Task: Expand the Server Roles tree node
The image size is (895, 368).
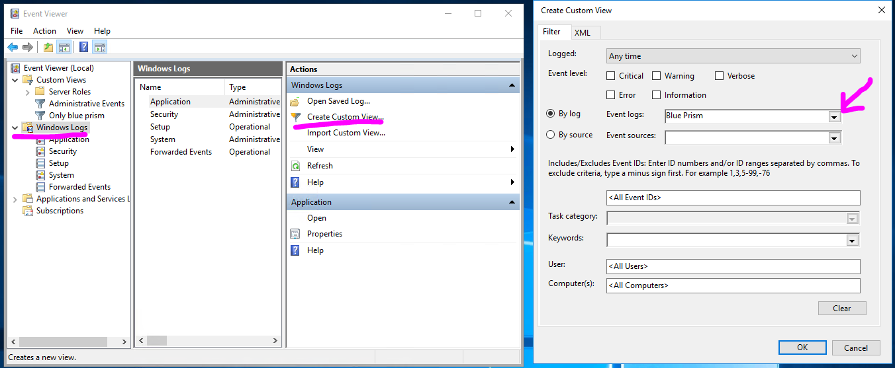Action: (28, 92)
